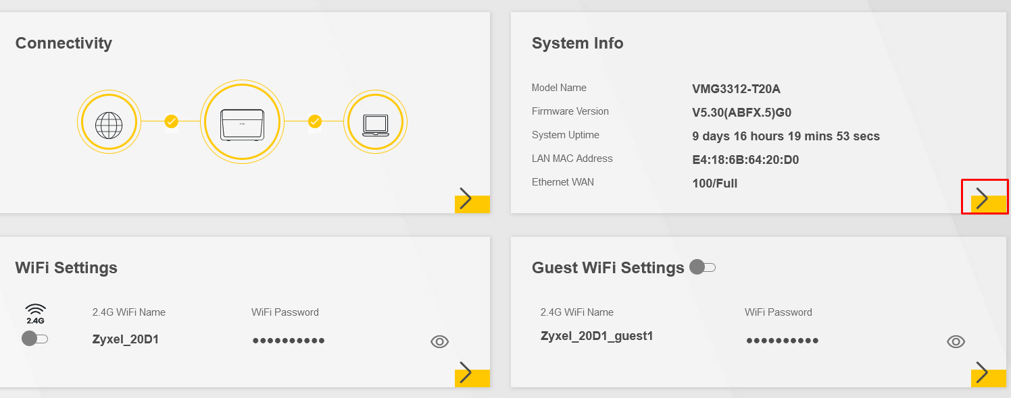Reveal guest WiFi password with eye icon
Screen dimensions: 1011x398
[956, 342]
